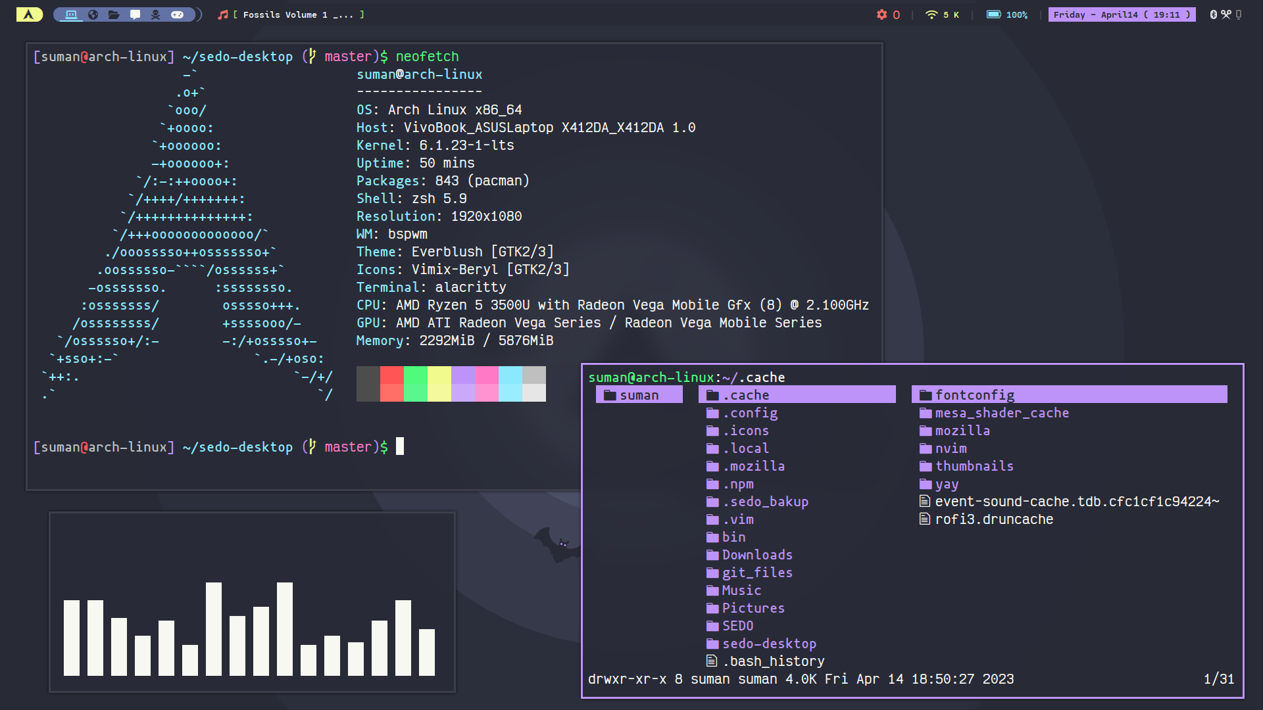Open the globe browser workspace
Image resolution: width=1263 pixels, height=710 pixels.
(93, 14)
